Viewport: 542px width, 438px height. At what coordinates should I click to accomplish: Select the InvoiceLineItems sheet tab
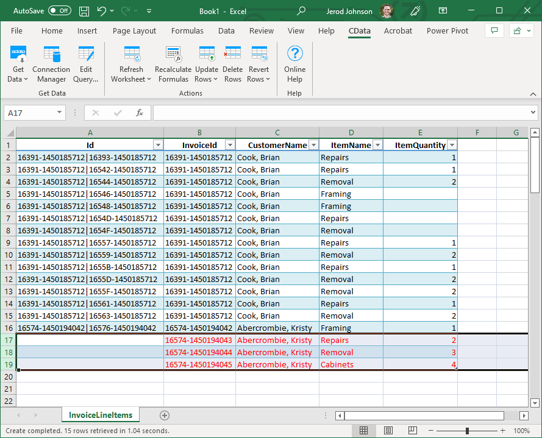101,415
